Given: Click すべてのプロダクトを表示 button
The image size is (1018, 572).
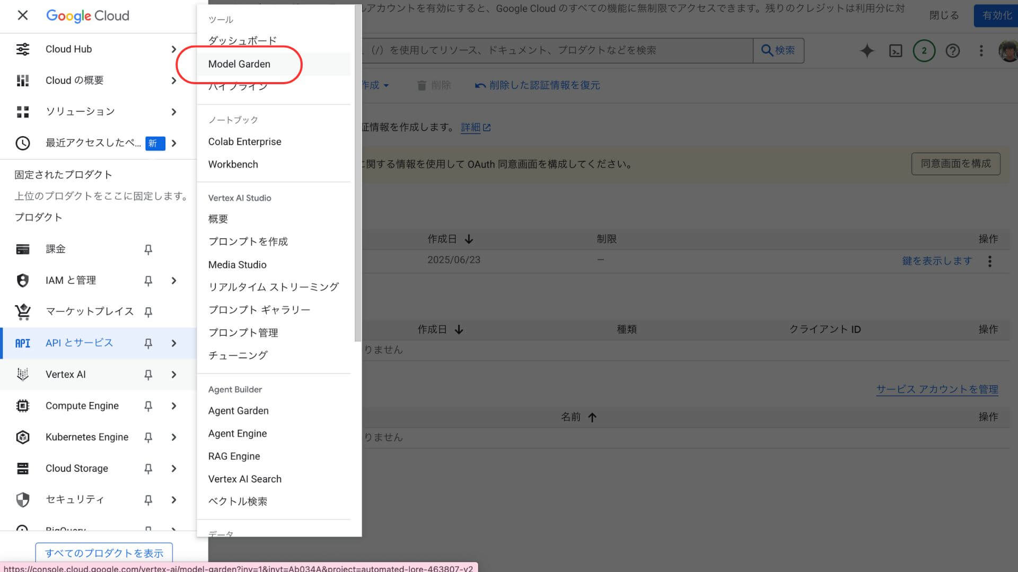Looking at the screenshot, I should (x=104, y=553).
